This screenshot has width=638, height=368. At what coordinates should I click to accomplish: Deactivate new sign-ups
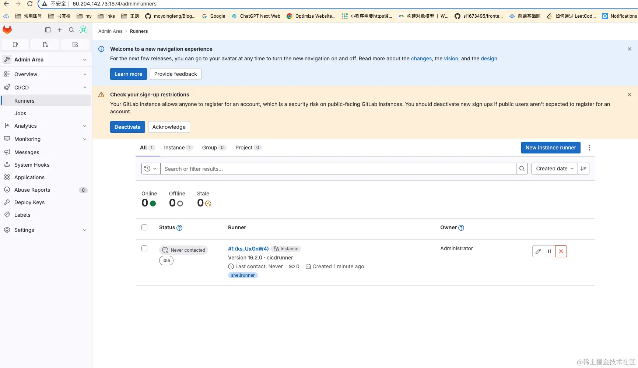click(x=127, y=127)
